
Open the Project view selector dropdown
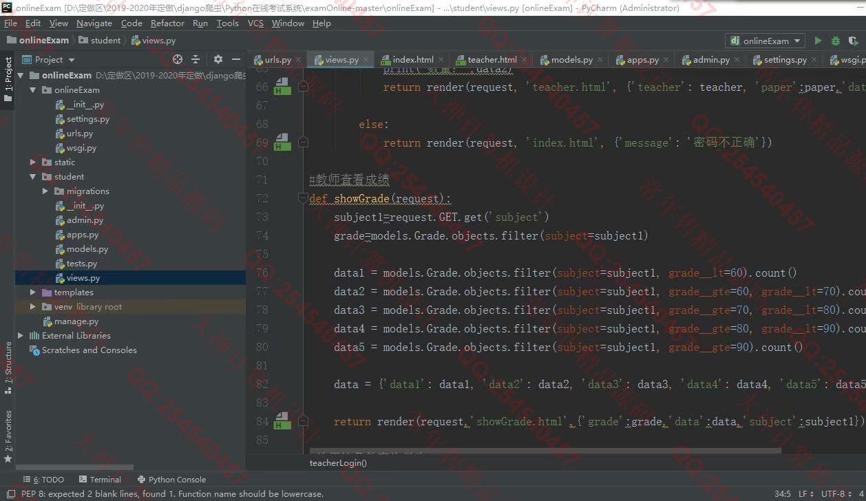49,59
